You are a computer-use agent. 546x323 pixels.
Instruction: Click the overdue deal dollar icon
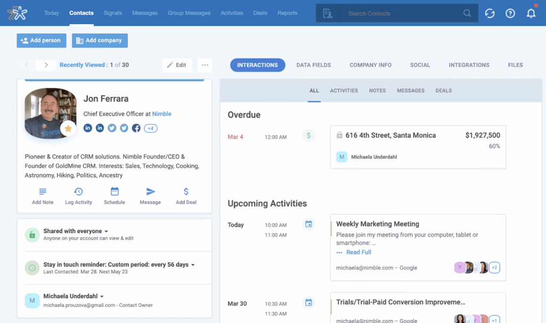coord(309,136)
